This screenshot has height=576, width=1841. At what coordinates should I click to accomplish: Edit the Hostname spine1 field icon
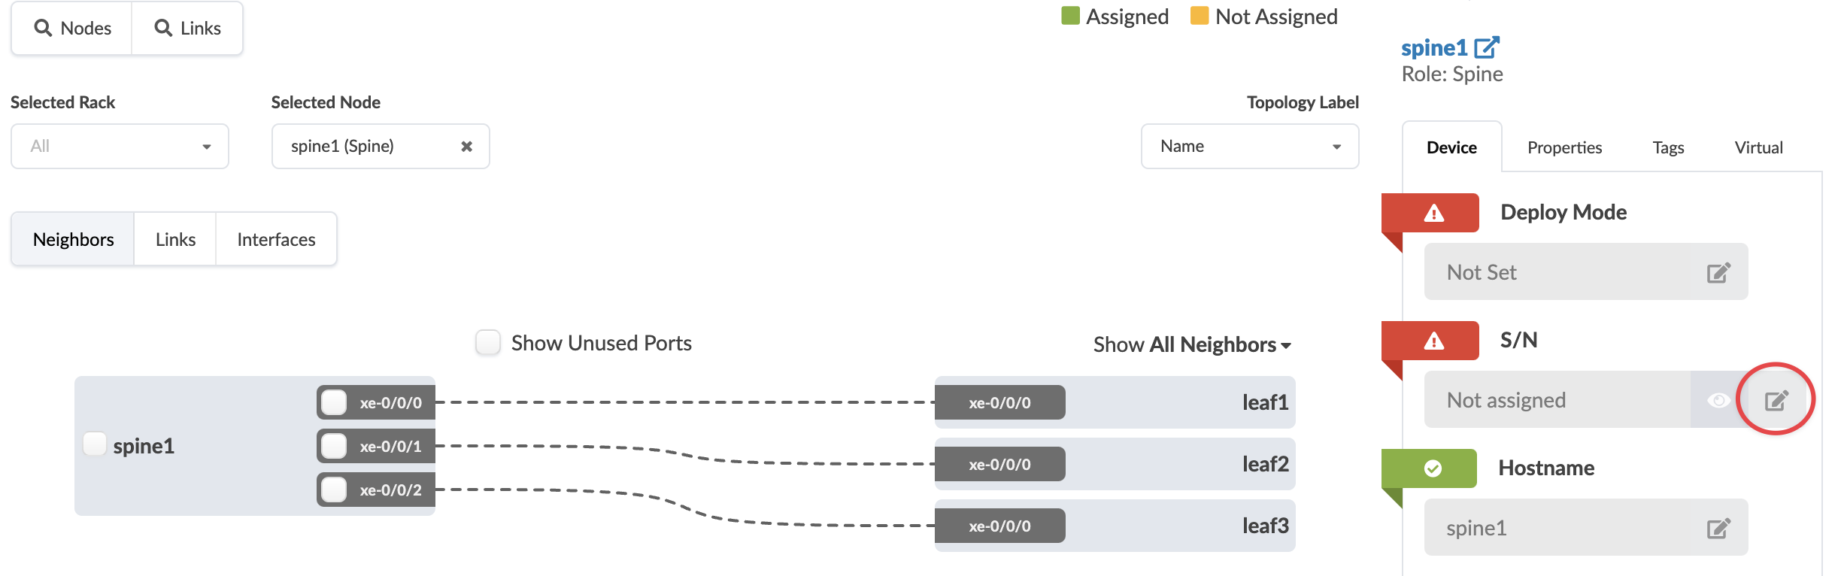pos(1718,528)
